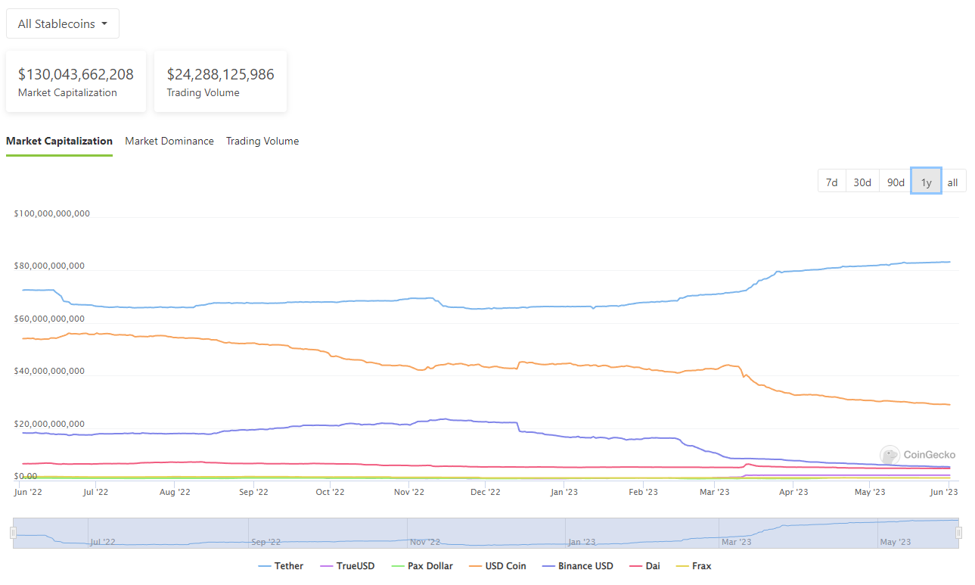Select the Market Capitalization tab
Screen dimensions: 975x585
click(59, 141)
